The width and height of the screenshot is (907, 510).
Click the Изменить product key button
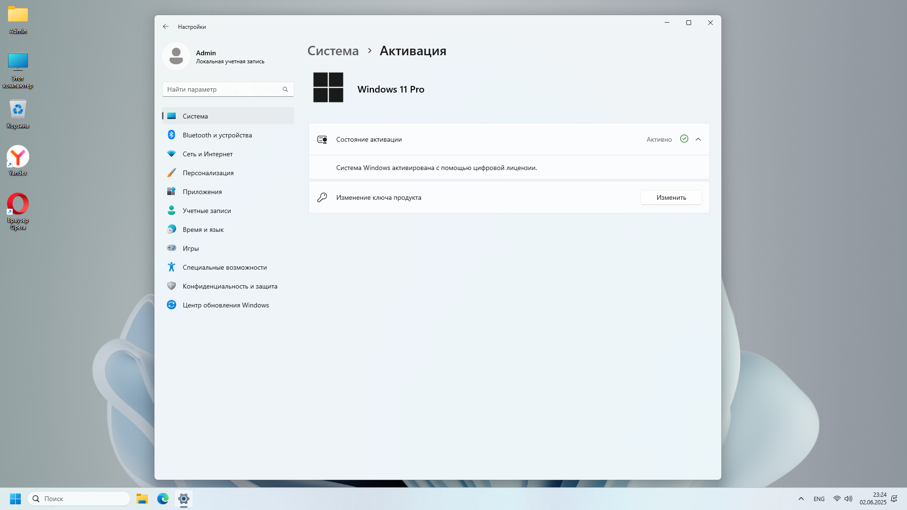[x=671, y=197]
